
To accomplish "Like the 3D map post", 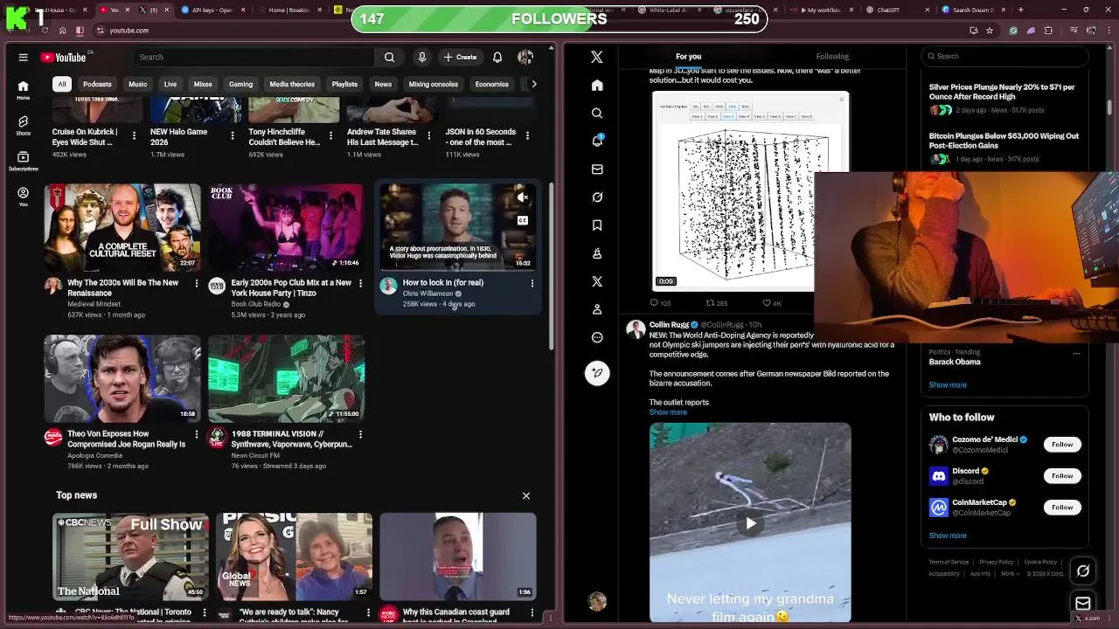I will (772, 303).
